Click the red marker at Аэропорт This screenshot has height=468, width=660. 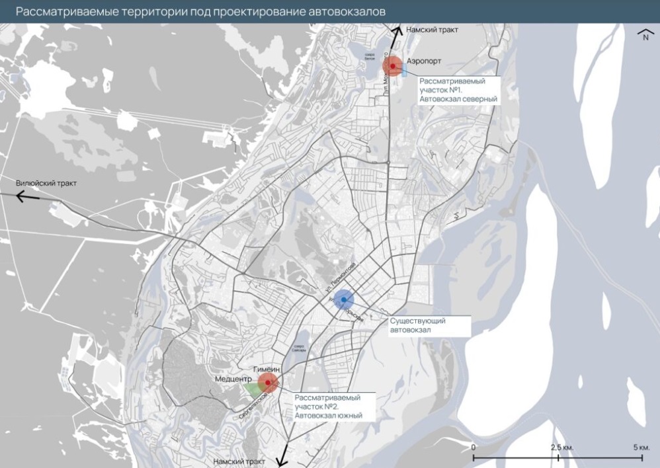tap(393, 66)
